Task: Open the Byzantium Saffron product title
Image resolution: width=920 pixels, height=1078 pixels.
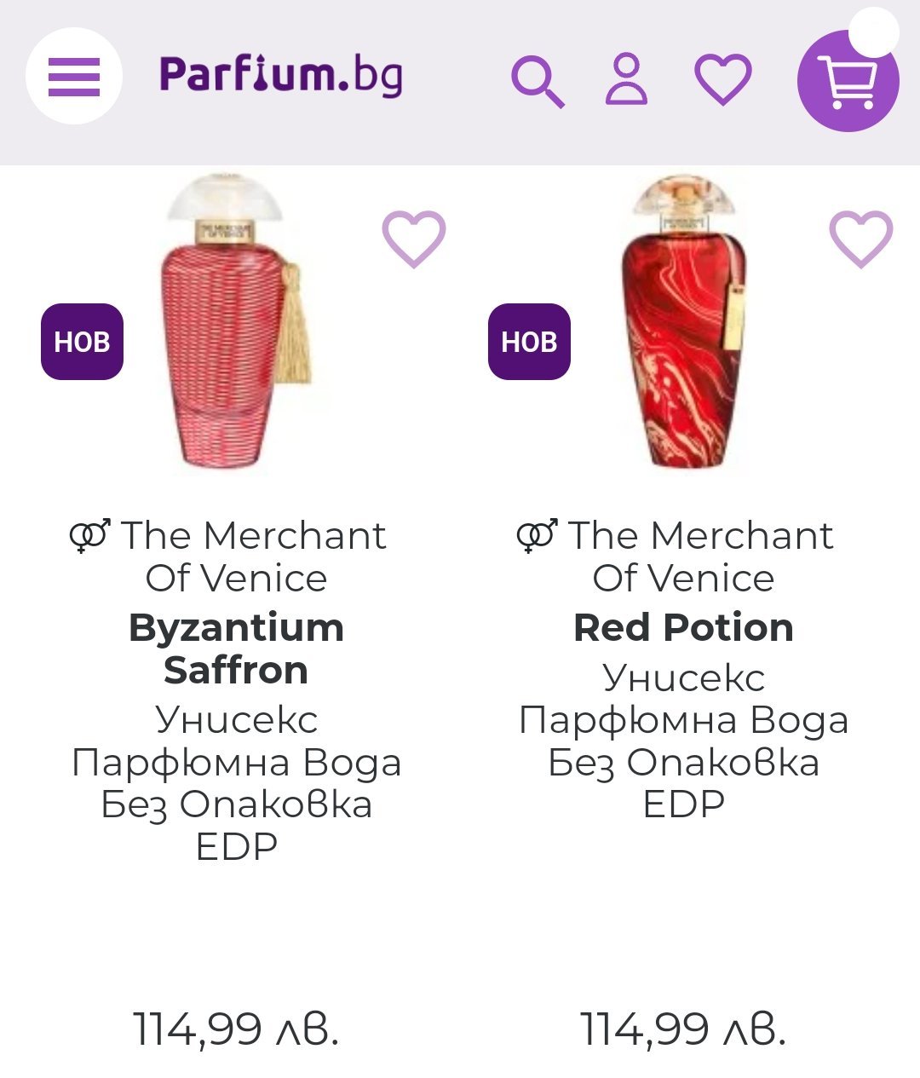Action: [x=236, y=649]
